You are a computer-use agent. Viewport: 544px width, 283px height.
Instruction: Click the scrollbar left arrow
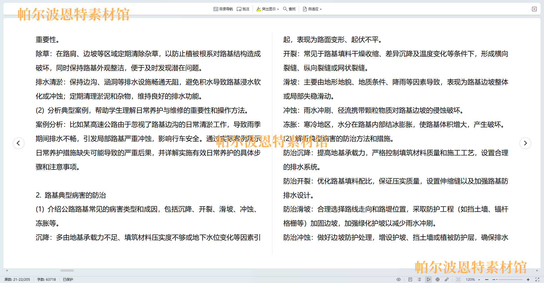pos(7,271)
